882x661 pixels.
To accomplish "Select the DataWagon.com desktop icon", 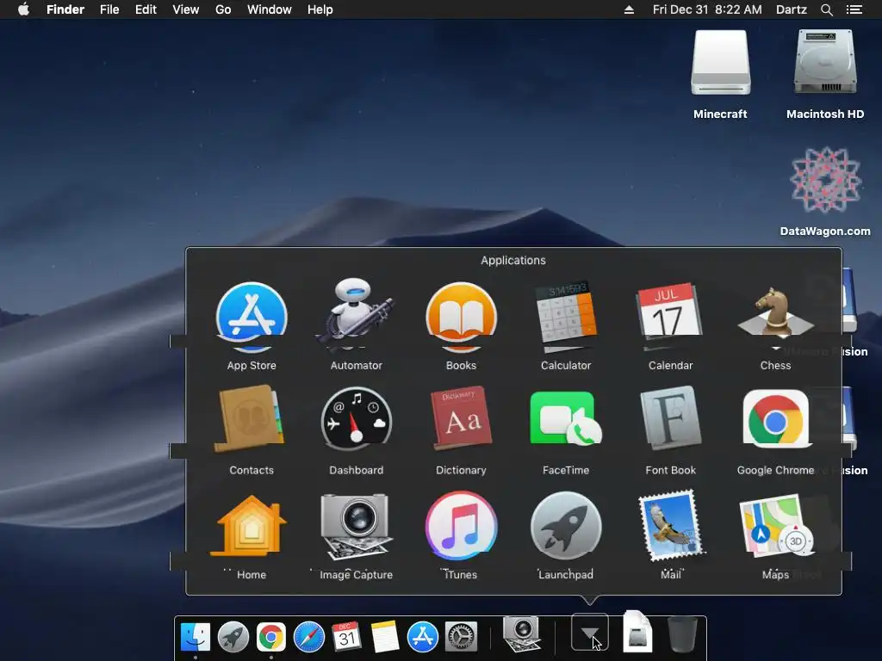I will point(825,191).
